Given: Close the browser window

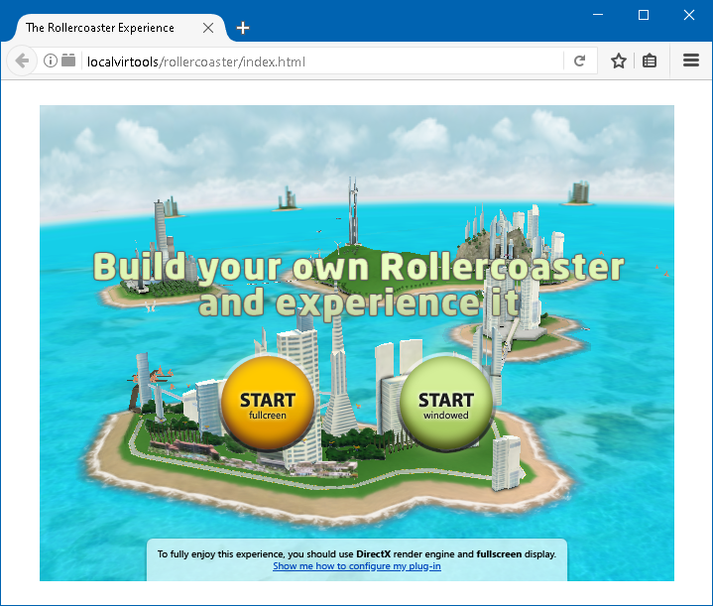Looking at the screenshot, I should click(x=689, y=15).
